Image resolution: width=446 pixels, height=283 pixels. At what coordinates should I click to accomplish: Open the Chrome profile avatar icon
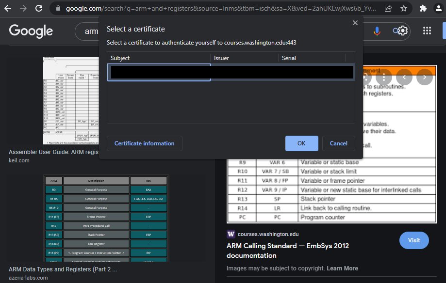(x=439, y=9)
